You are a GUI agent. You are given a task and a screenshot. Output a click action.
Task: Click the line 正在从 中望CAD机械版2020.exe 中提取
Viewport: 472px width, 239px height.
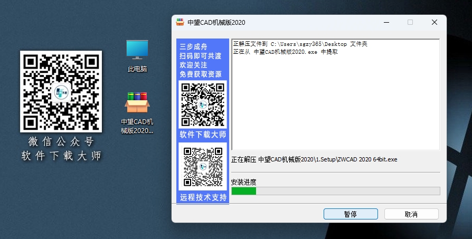[x=286, y=52]
